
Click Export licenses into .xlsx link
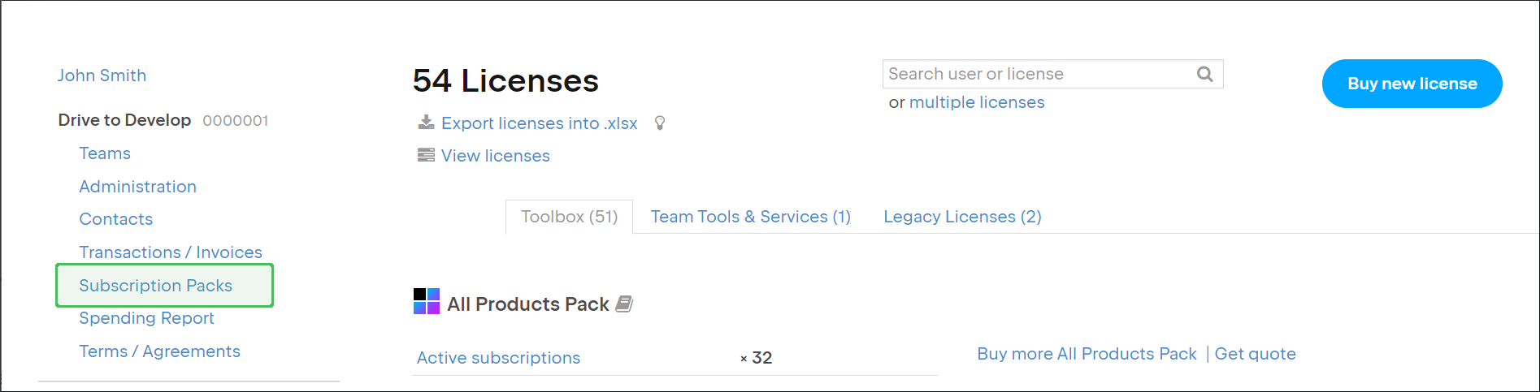point(539,123)
